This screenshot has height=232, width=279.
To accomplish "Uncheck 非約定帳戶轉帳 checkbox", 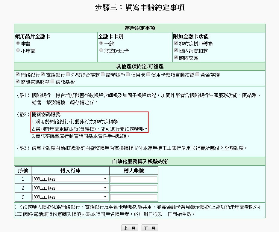I will click(176, 43).
